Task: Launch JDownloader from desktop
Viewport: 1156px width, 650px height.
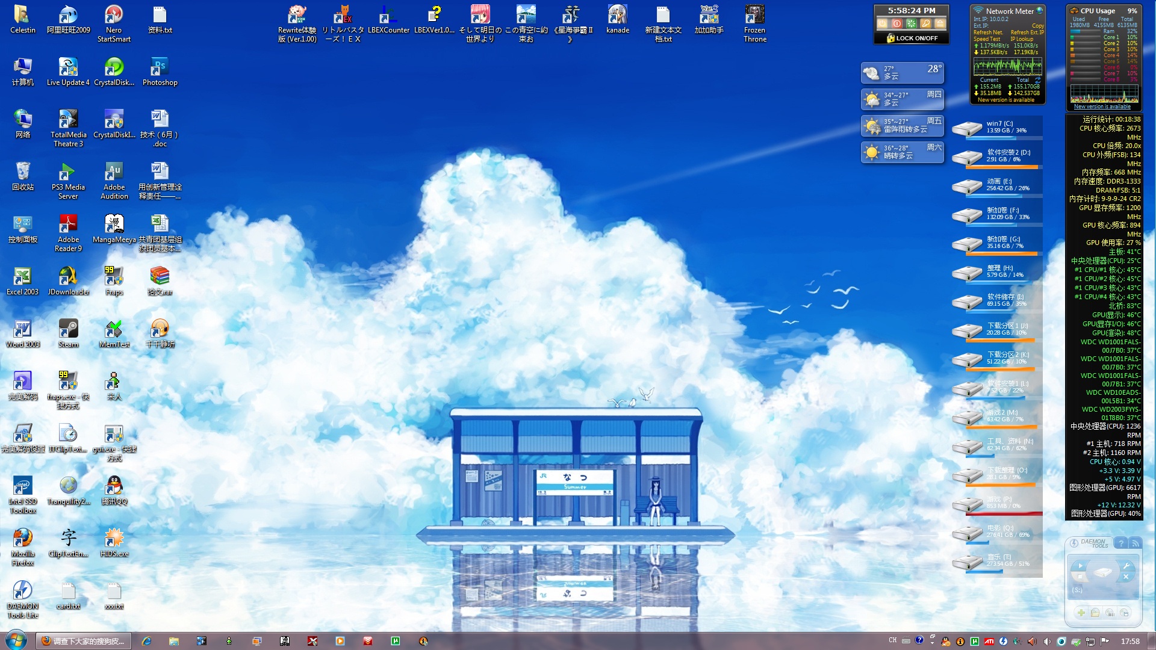Action: tap(68, 282)
